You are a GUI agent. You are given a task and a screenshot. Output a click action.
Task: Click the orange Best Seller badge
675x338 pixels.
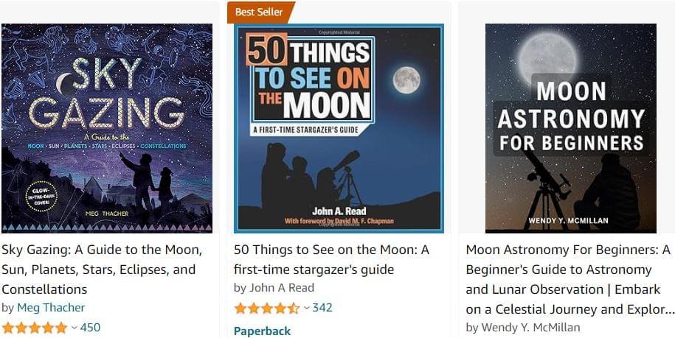tap(260, 12)
